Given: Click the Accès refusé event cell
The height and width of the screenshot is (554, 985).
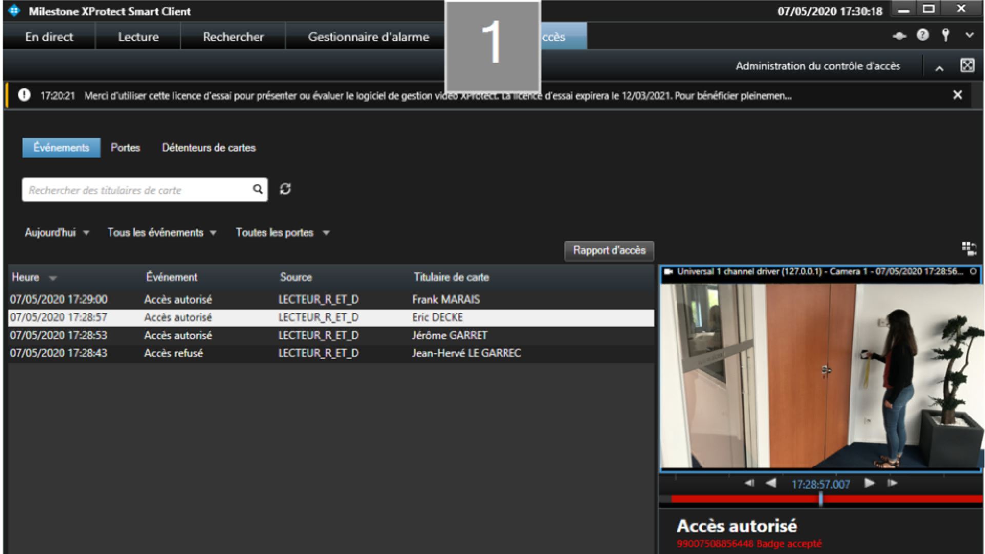Looking at the screenshot, I should [x=173, y=353].
